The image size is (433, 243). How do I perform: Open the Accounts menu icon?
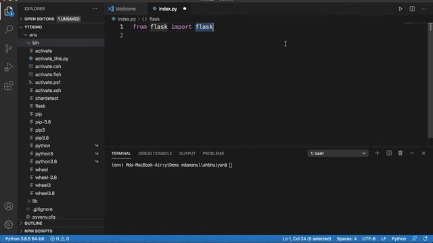[9, 206]
